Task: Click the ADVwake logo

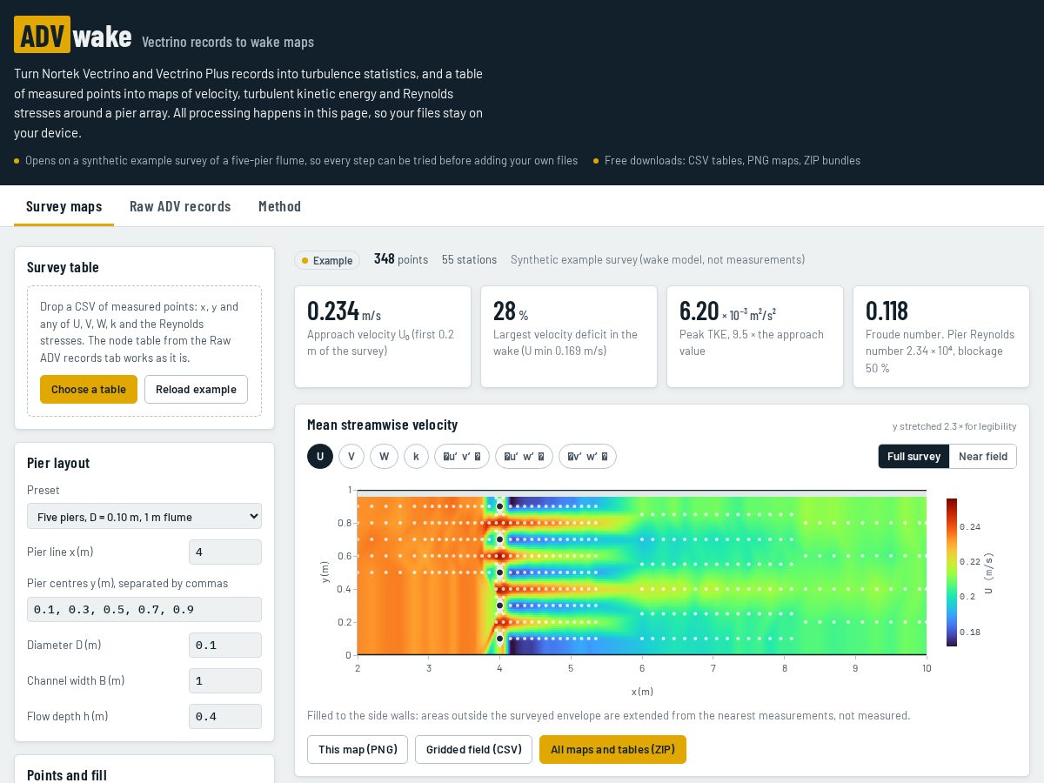Action: coord(73,36)
